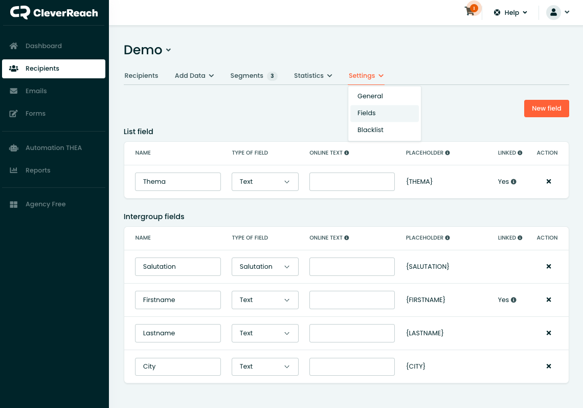
Task: Open the Demo list selector dropdown
Action: pyautogui.click(x=168, y=50)
